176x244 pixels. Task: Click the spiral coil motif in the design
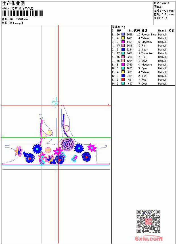(x=68, y=144)
